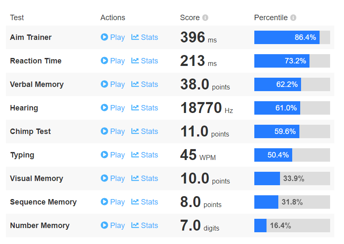This screenshot has height=244, width=344.
Task: Click the play icon for Aim Trainer
Action: point(104,37)
